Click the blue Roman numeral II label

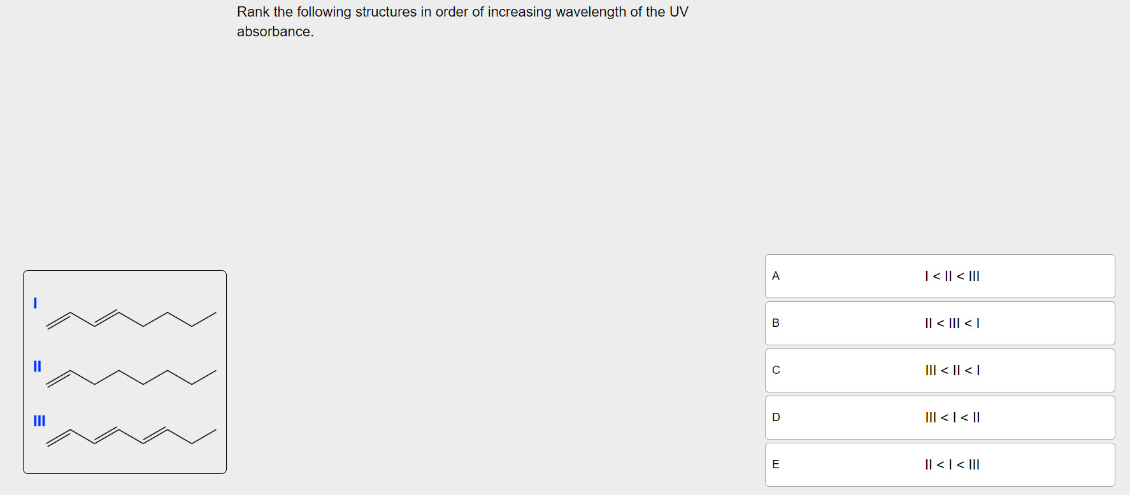[37, 366]
